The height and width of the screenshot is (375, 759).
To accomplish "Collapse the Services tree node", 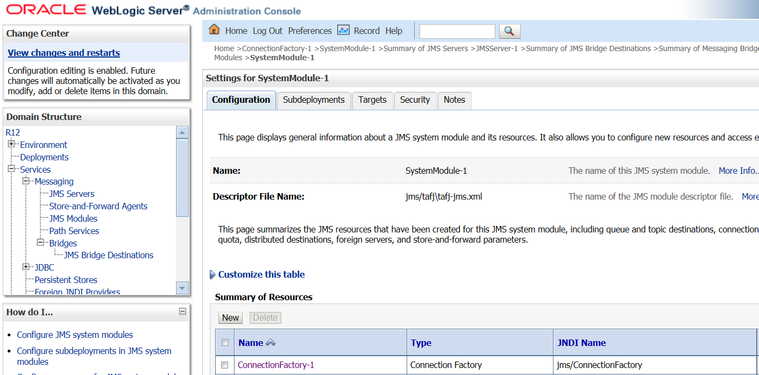I will point(11,169).
